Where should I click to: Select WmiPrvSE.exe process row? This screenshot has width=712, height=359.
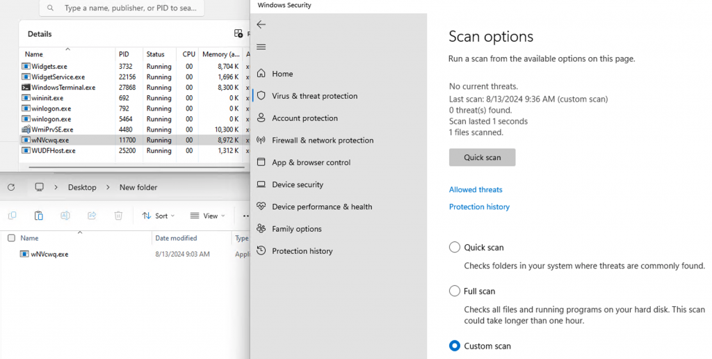click(134, 129)
